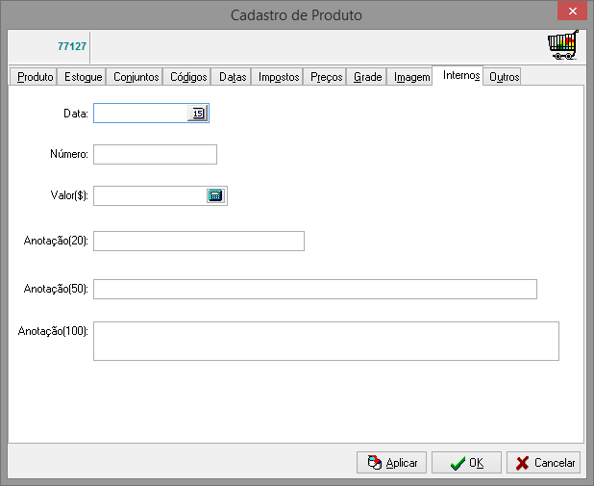Open the calendar picker in Data field
Image resolution: width=594 pixels, height=486 pixels.
pyautogui.click(x=197, y=114)
